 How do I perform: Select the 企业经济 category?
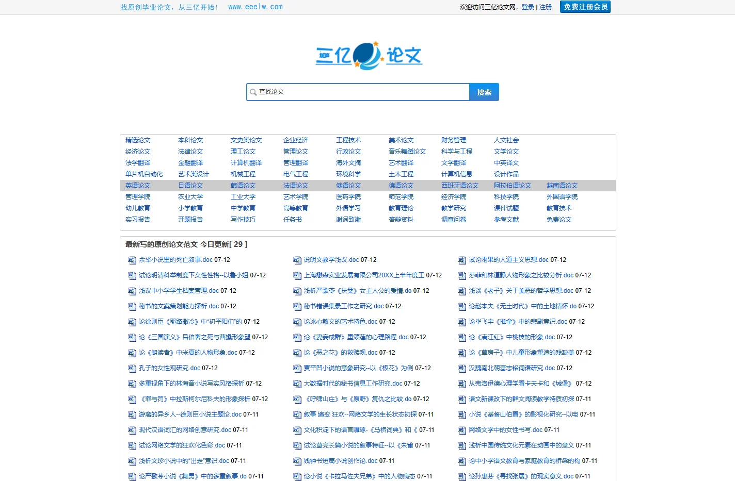point(296,140)
